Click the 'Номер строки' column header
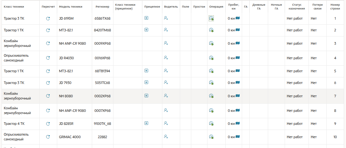Screen dimensions: 346x148 pyautogui.click(x=335, y=7)
